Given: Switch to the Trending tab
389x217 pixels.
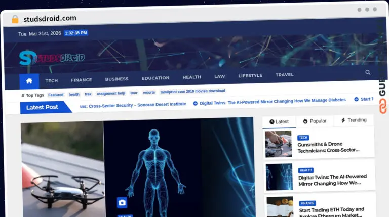Looking at the screenshot, I should 354,120.
